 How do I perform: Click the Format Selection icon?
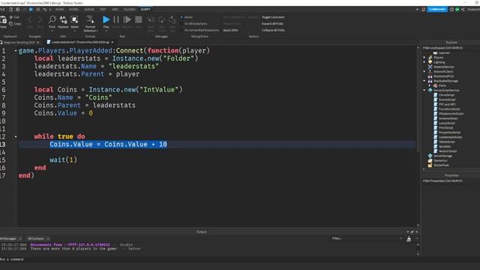point(90,20)
